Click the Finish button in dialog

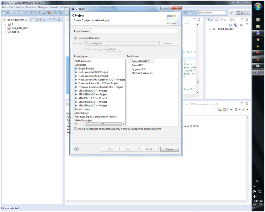tap(149, 149)
